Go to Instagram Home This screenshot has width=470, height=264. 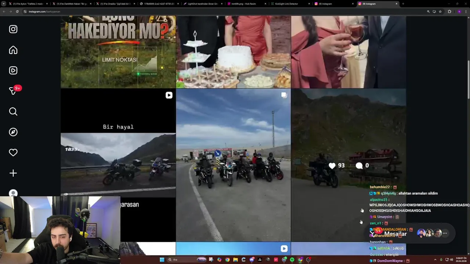[13, 50]
